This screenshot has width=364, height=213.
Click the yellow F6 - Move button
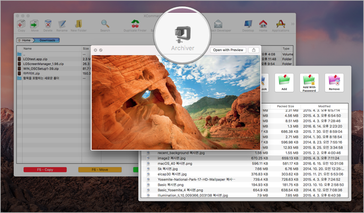tap(100, 170)
